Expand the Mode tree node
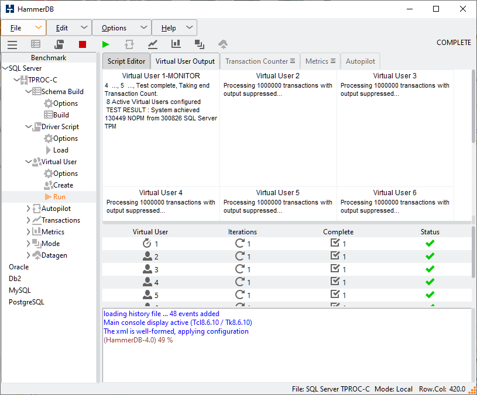 pos(28,244)
